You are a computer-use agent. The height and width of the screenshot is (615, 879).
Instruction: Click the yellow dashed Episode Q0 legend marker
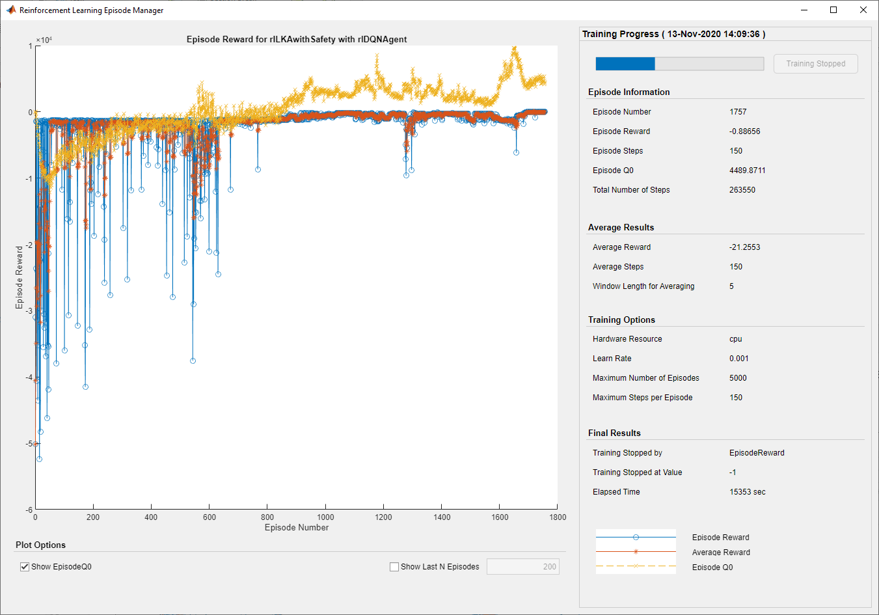(x=636, y=566)
